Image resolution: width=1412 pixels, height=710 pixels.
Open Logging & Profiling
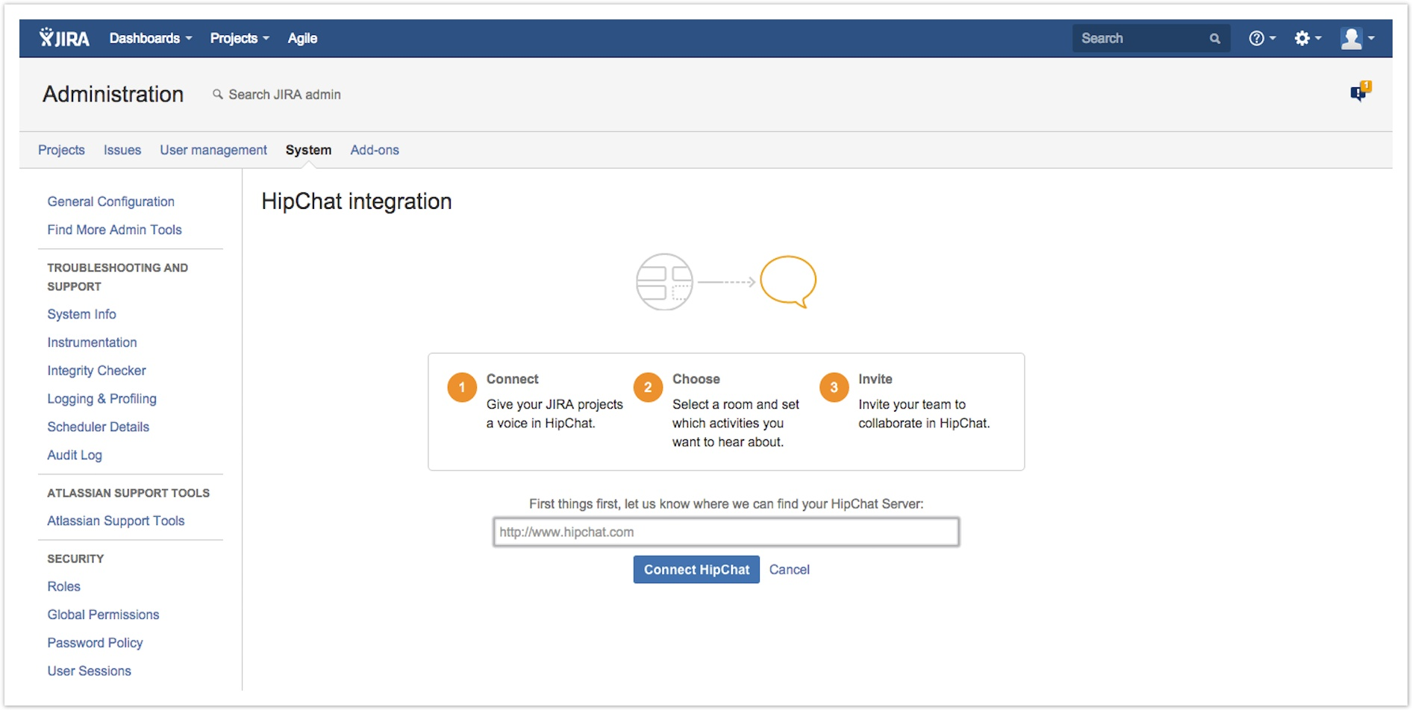(x=101, y=399)
